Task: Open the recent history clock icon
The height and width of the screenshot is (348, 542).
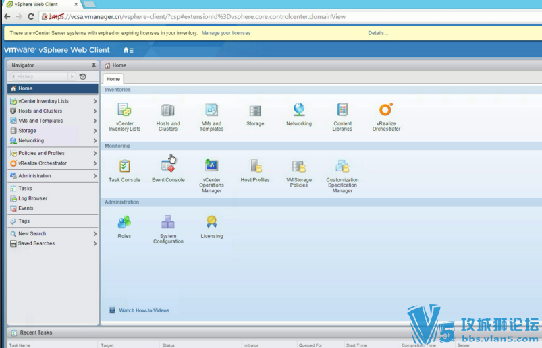Action: (82, 76)
